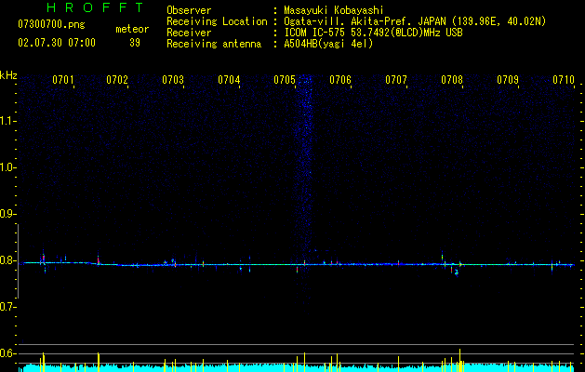Image resolution: width=585 pixels, height=372 pixels.
Task: Click the 0707 time marker
Action: click(396, 80)
